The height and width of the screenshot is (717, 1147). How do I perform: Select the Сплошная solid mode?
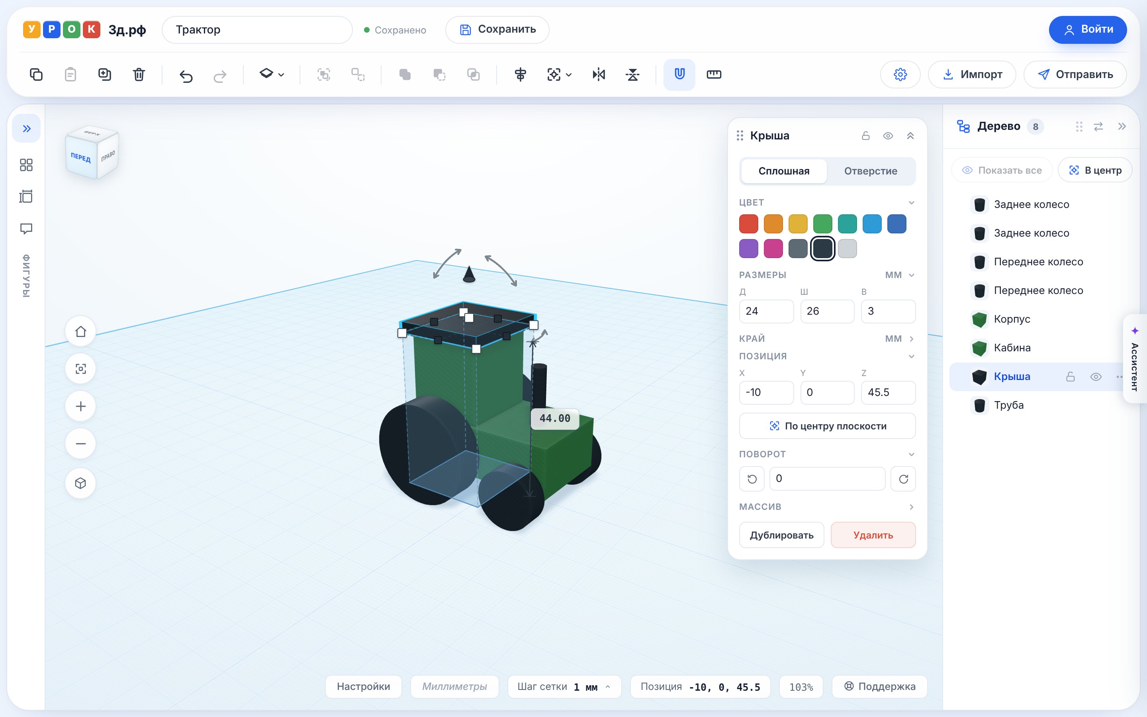[x=783, y=171]
